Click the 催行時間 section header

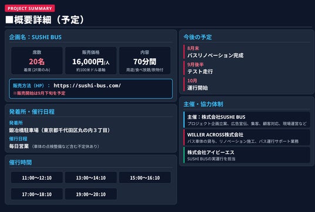click(x=21, y=163)
